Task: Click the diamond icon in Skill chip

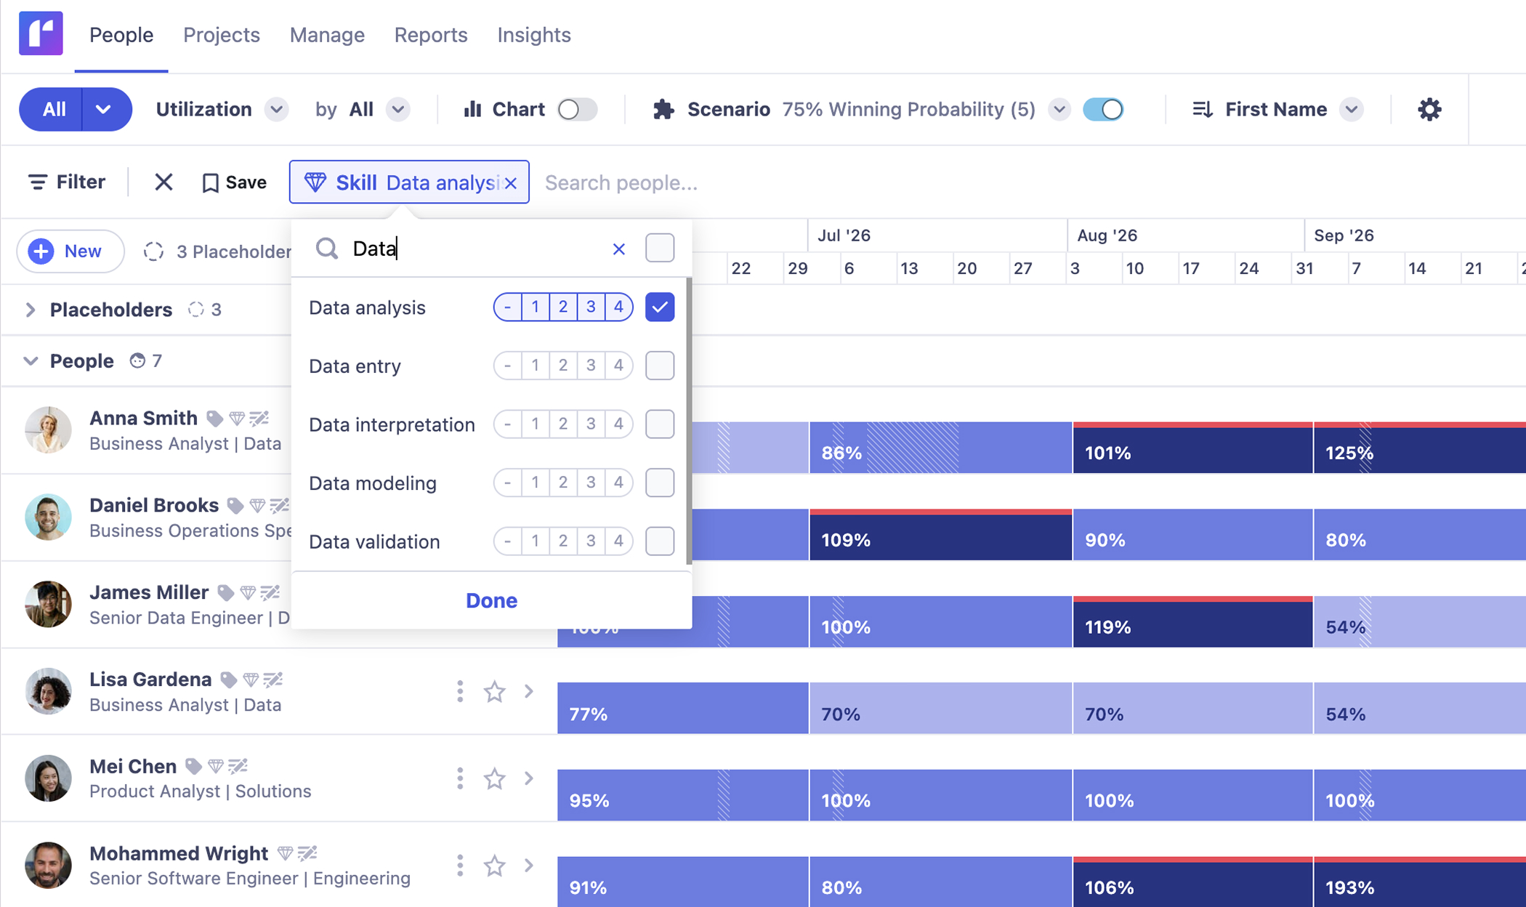Action: 315,182
